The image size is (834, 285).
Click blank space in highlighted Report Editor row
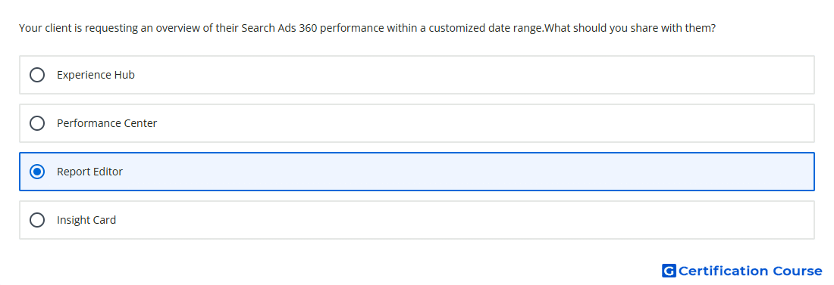click(468, 172)
